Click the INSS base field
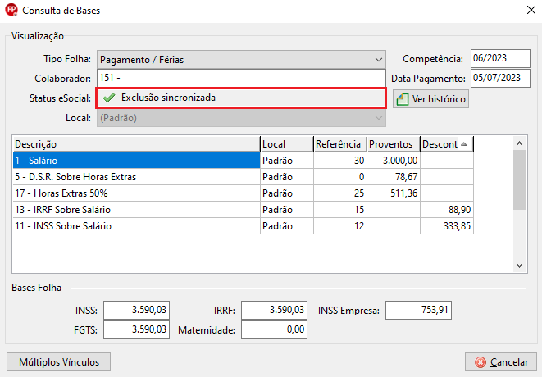The image size is (542, 377). click(137, 310)
